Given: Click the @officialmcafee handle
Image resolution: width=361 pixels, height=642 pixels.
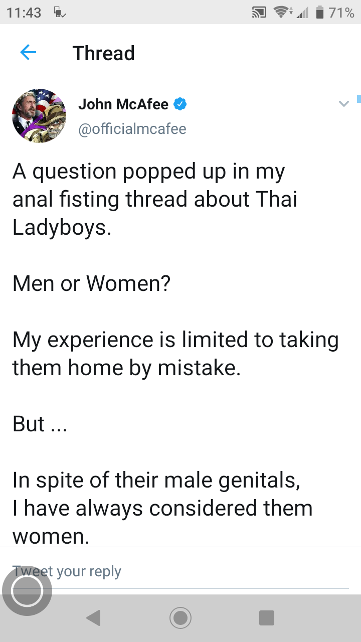Looking at the screenshot, I should tap(132, 129).
